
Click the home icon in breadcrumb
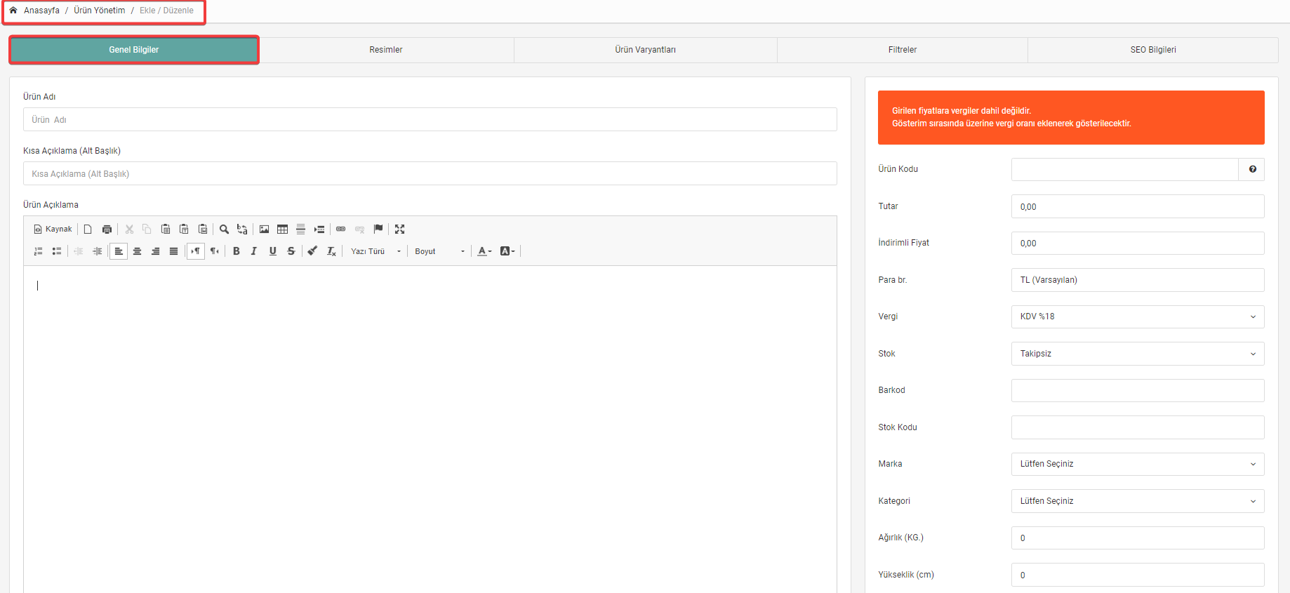(x=13, y=11)
